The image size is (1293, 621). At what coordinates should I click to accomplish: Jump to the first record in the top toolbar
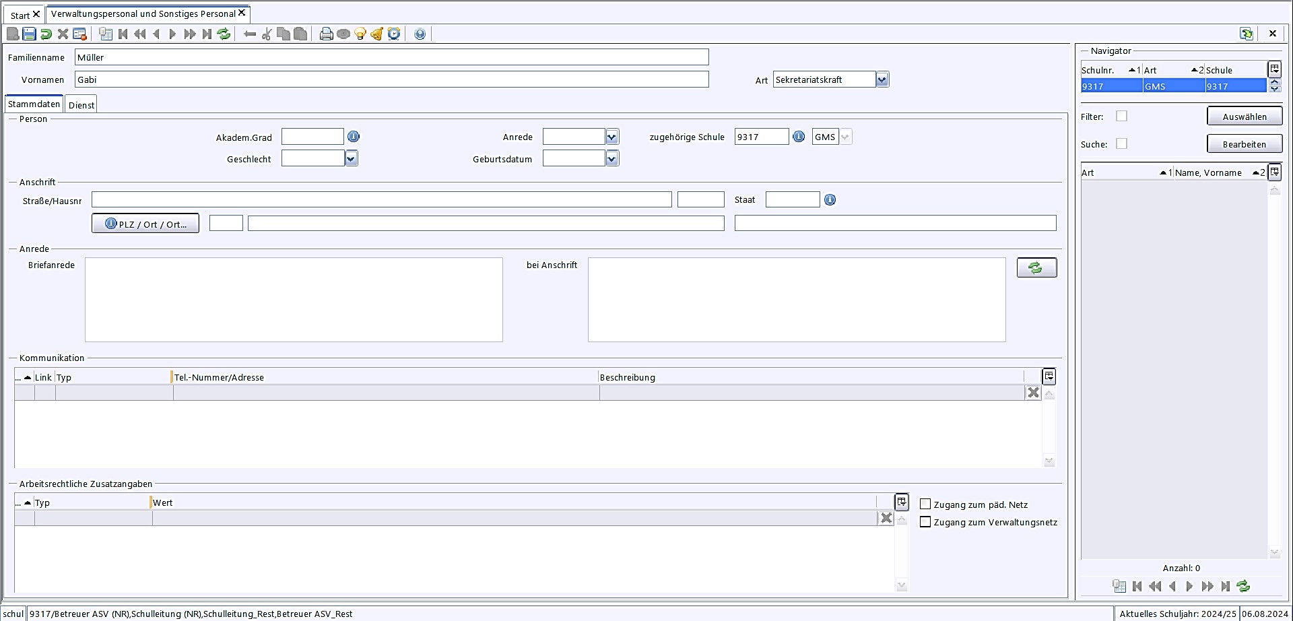(123, 34)
